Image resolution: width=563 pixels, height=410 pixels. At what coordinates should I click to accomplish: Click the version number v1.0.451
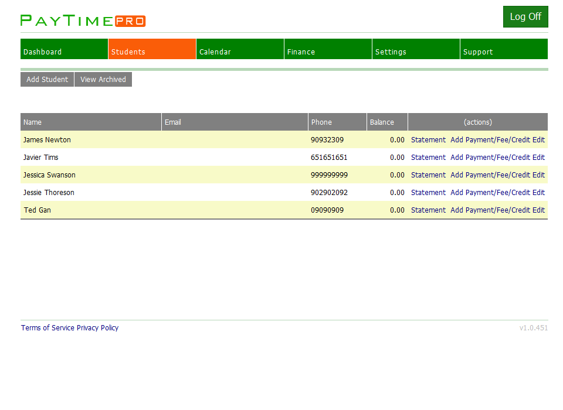pos(534,328)
